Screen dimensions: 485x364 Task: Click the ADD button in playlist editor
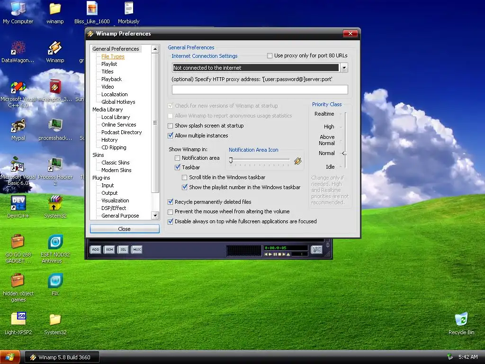pos(96,249)
